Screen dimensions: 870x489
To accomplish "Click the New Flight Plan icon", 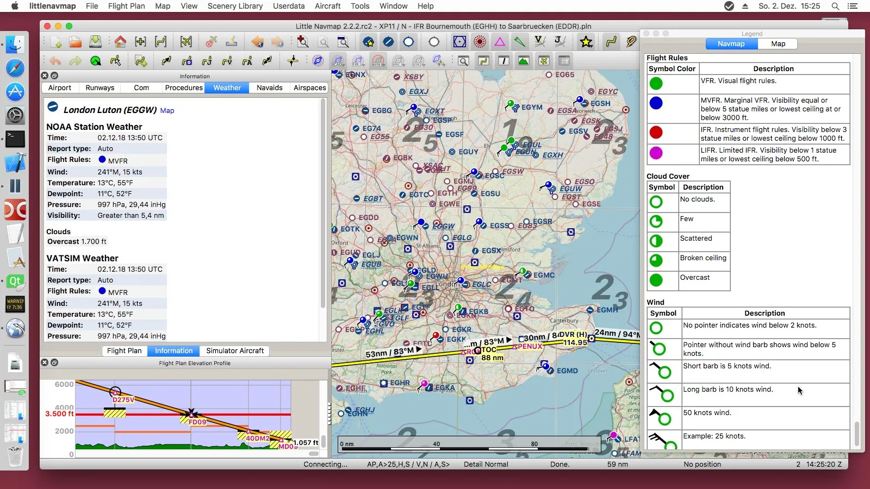I will pyautogui.click(x=55, y=42).
